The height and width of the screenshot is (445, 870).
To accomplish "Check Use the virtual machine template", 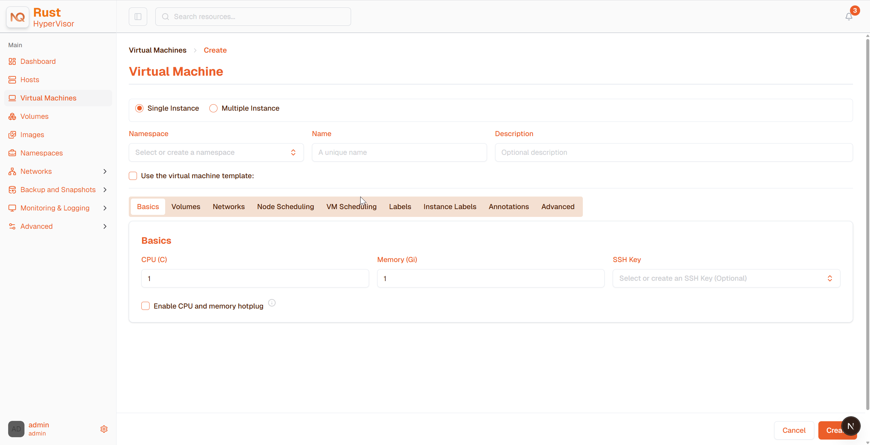I will click(x=133, y=176).
